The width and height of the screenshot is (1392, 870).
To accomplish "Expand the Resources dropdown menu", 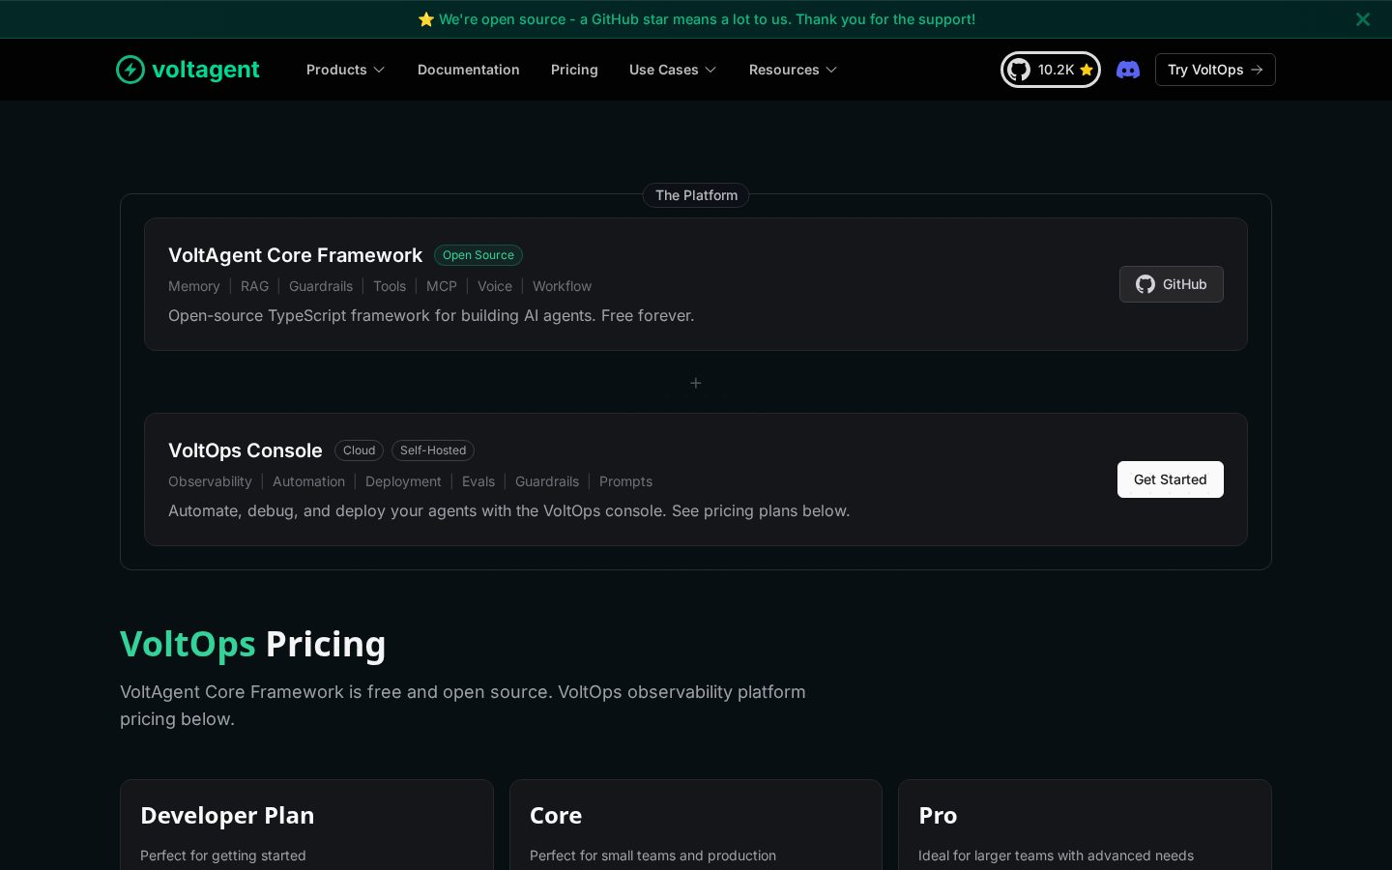I will pyautogui.click(x=793, y=70).
